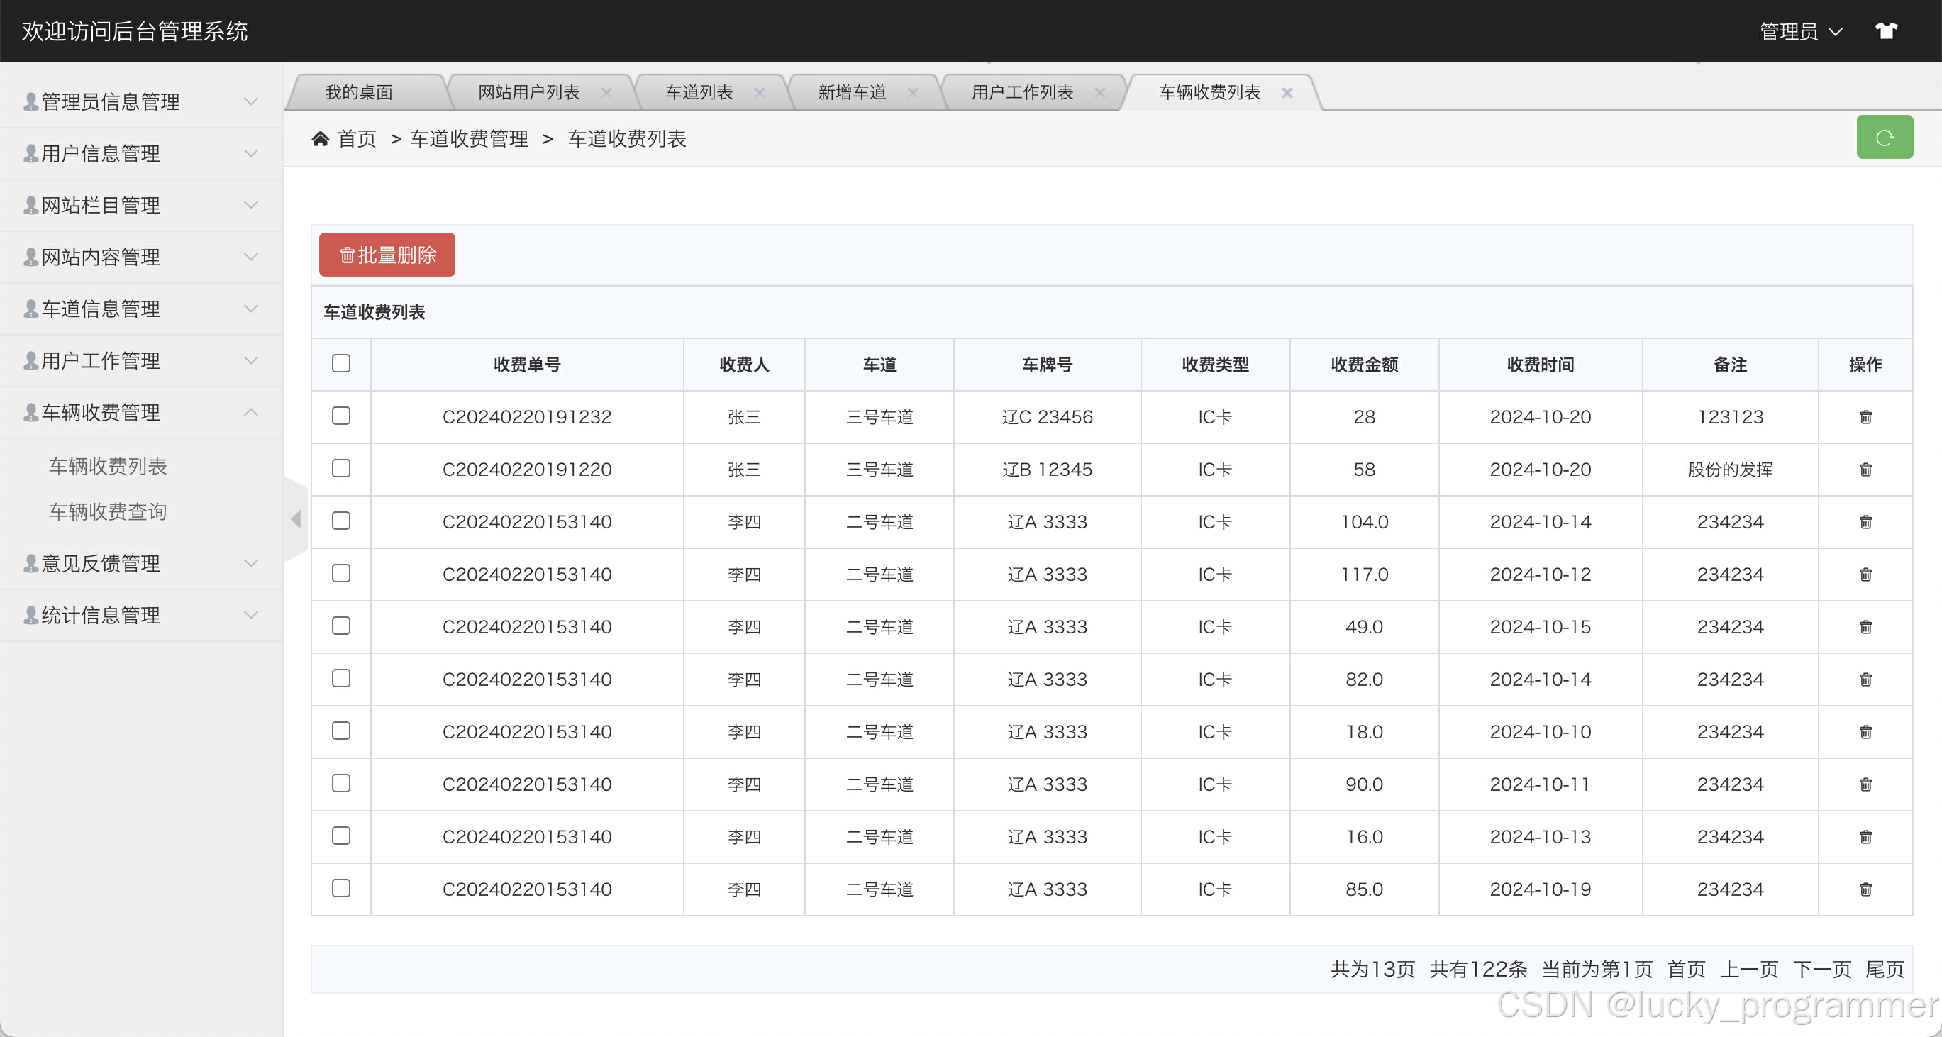Jump to 尾页 in pagination
This screenshot has width=1942, height=1037.
pos(1884,969)
